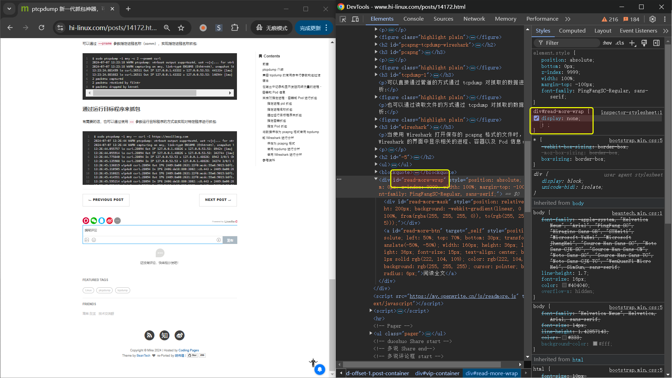Open the Computed styles tab
The height and width of the screenshot is (378, 672).
572,31
